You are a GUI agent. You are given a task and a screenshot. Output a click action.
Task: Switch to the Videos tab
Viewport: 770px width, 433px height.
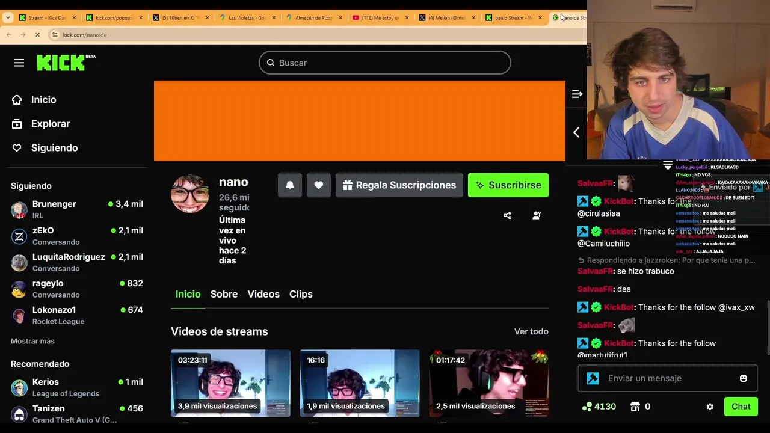(x=263, y=294)
